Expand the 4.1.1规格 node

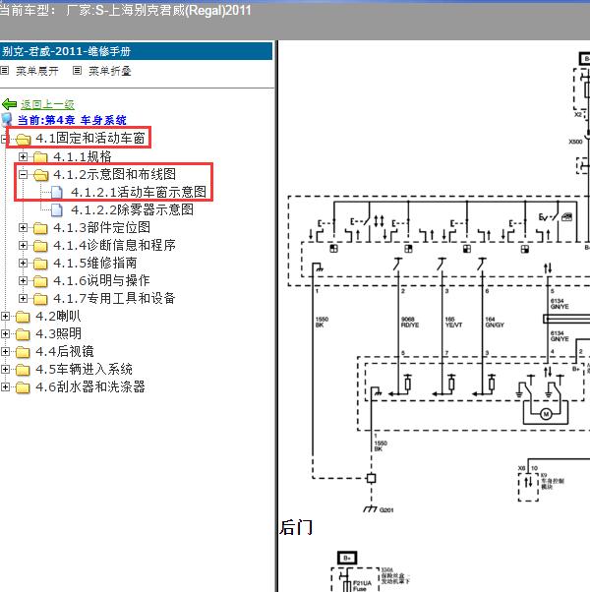click(x=23, y=156)
